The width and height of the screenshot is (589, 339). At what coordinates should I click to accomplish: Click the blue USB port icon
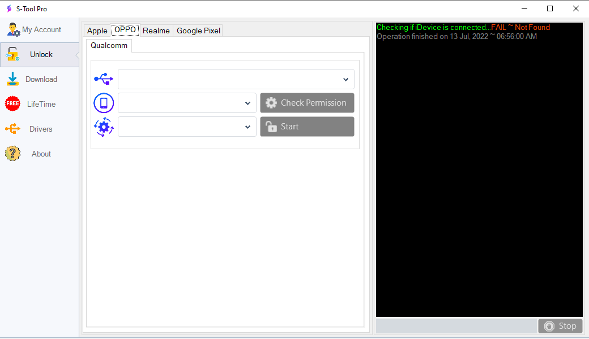coord(104,79)
